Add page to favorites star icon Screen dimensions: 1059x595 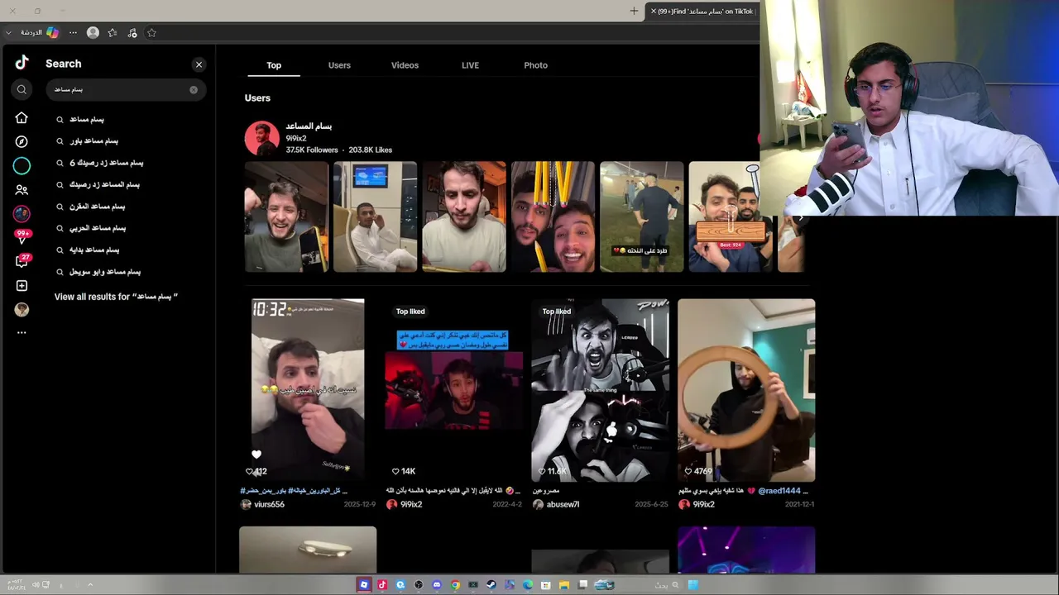(151, 33)
